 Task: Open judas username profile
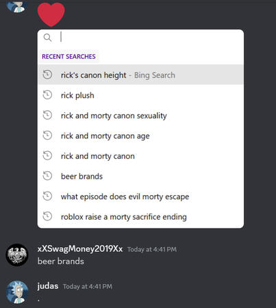[x=48, y=286]
